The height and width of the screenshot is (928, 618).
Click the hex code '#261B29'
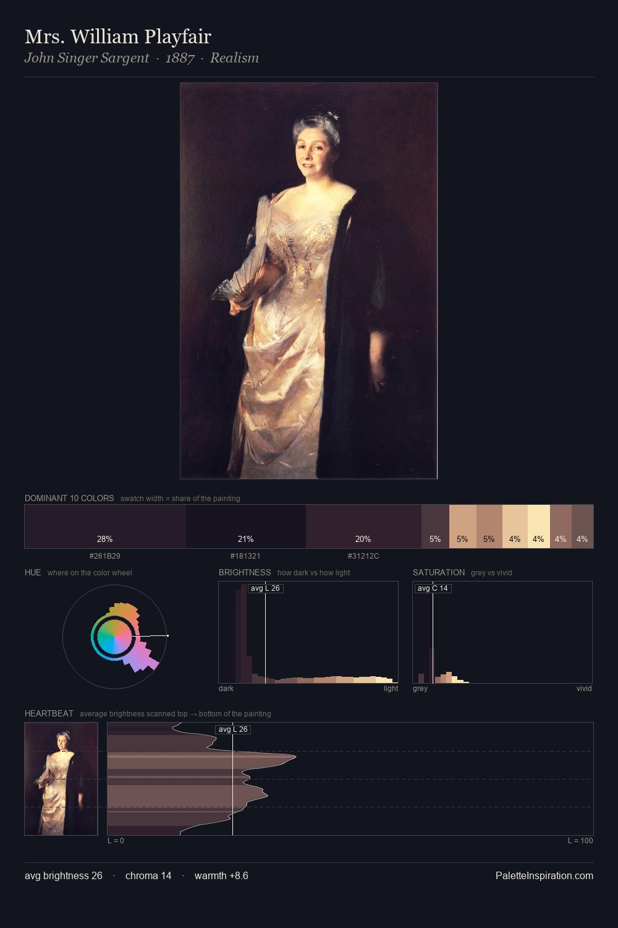click(x=105, y=556)
